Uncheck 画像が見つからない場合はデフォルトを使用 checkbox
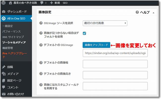161x99 pixels. [x=85, y=33]
